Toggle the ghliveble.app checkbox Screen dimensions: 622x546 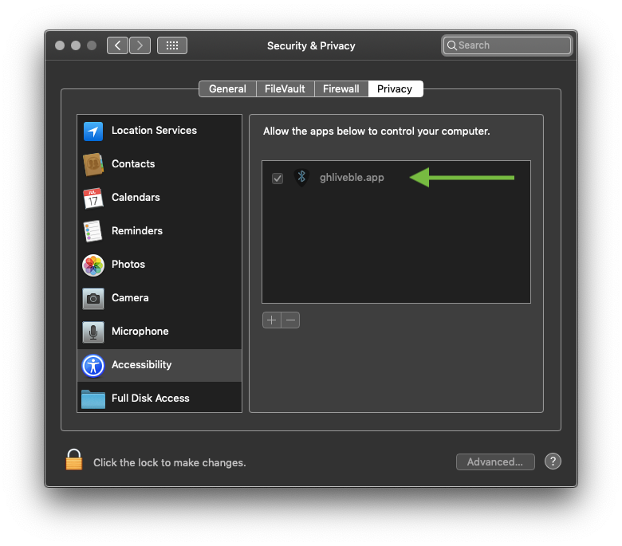tap(278, 178)
